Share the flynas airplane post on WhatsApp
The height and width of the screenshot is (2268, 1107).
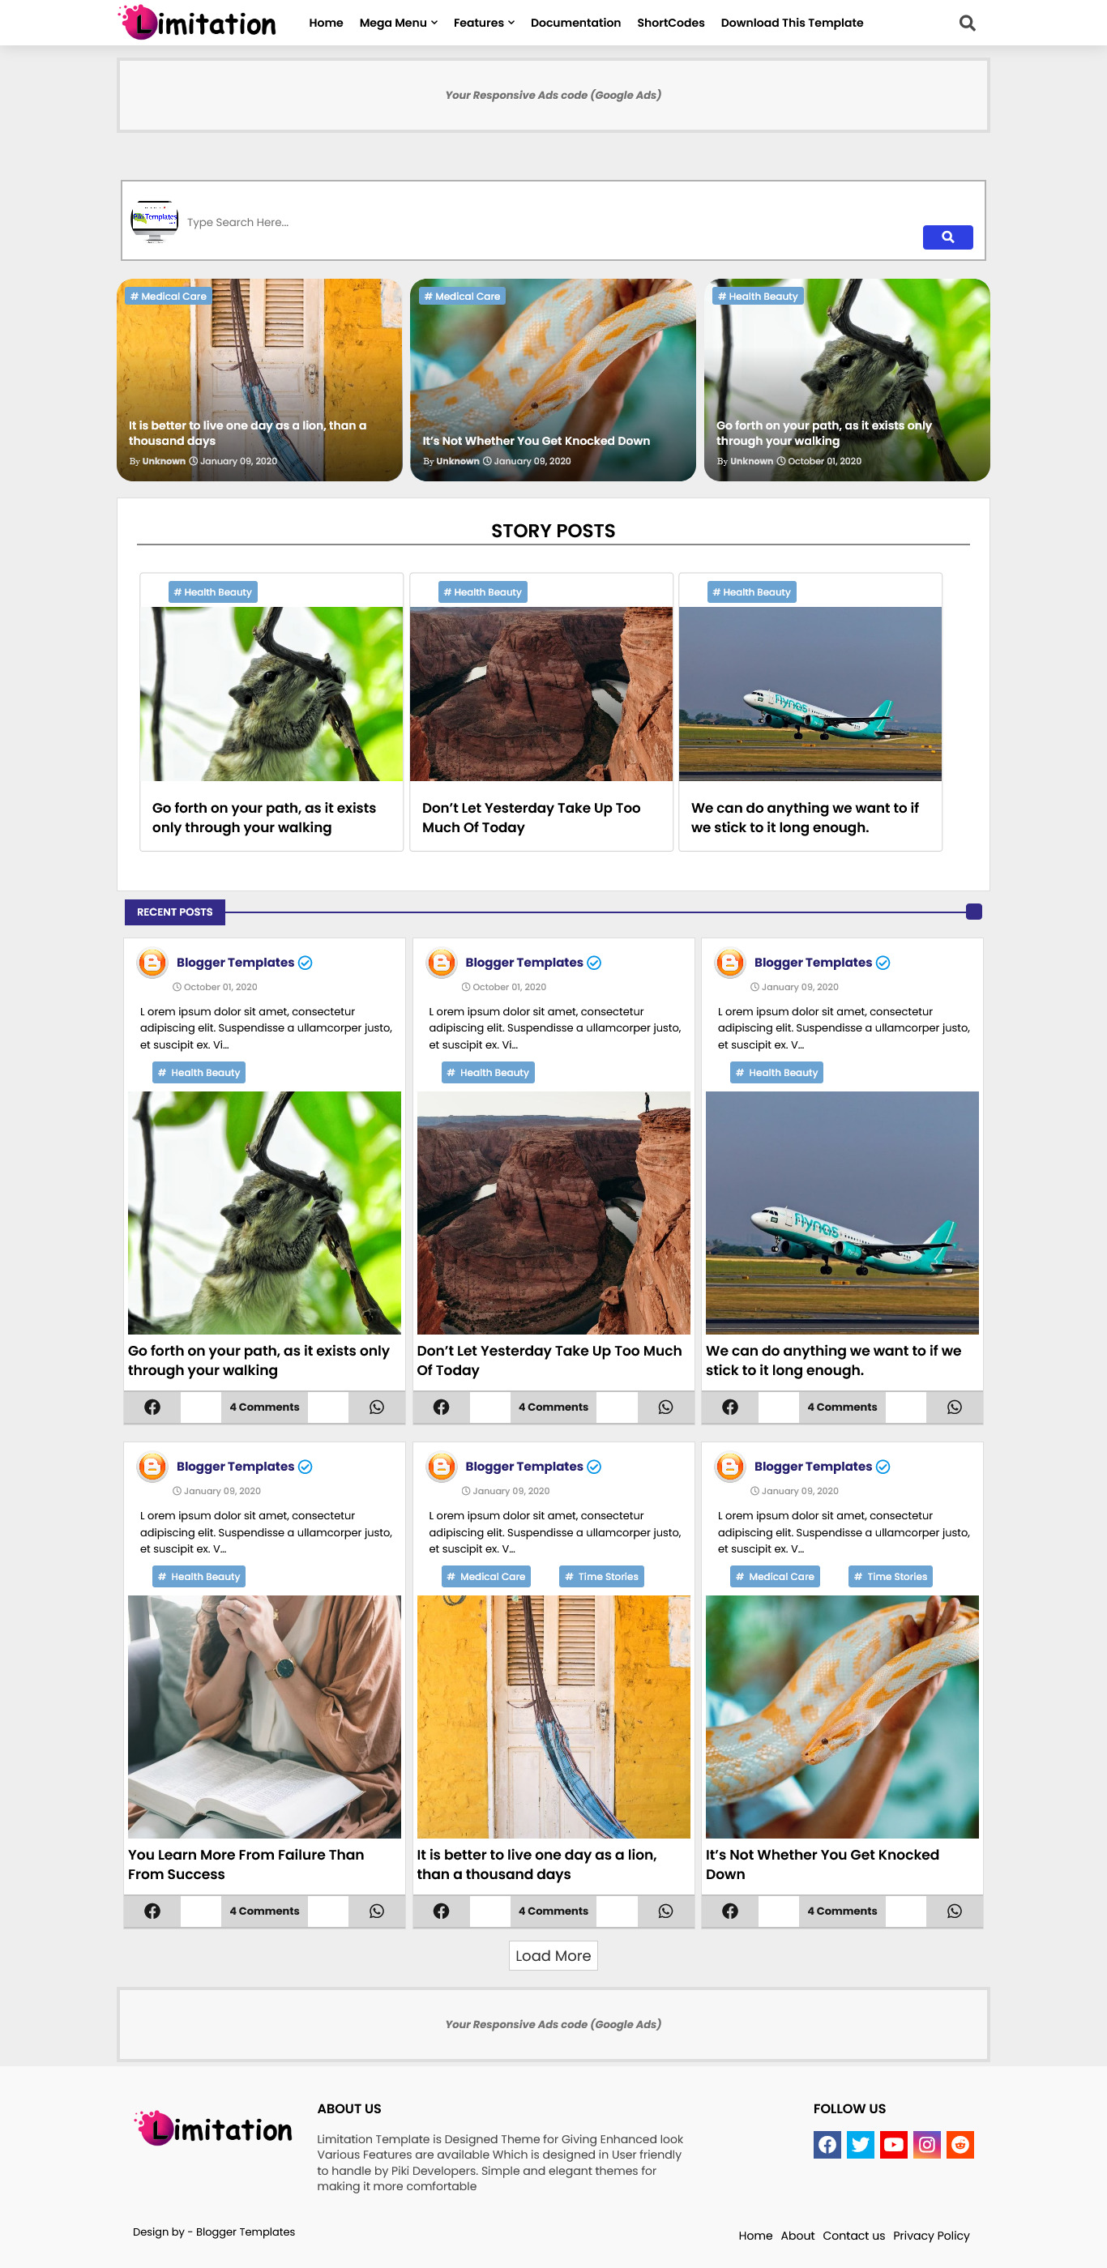point(955,1407)
